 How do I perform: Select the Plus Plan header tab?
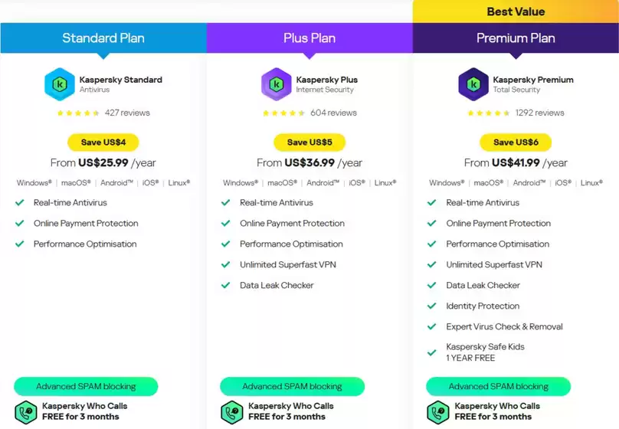click(309, 38)
